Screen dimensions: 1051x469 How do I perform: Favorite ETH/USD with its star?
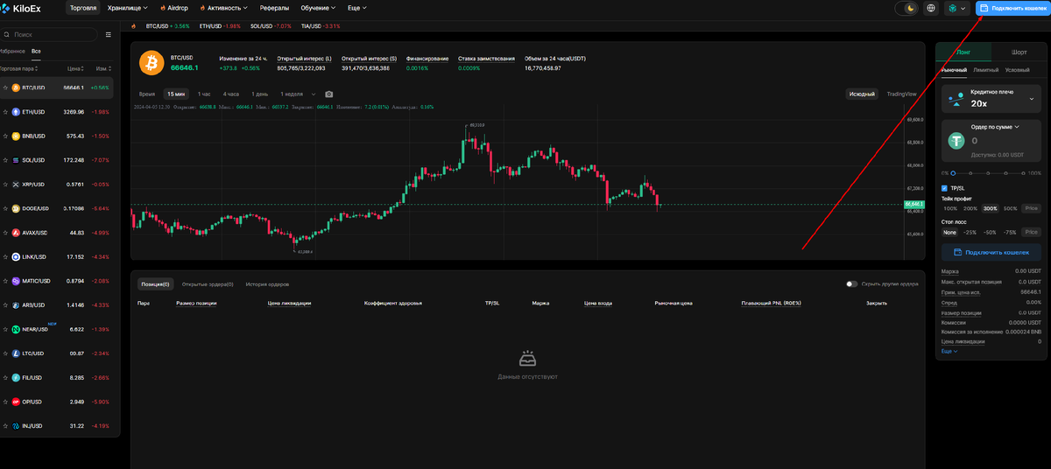pyautogui.click(x=5, y=112)
